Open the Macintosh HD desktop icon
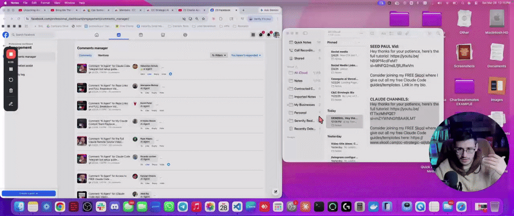 (x=496, y=22)
